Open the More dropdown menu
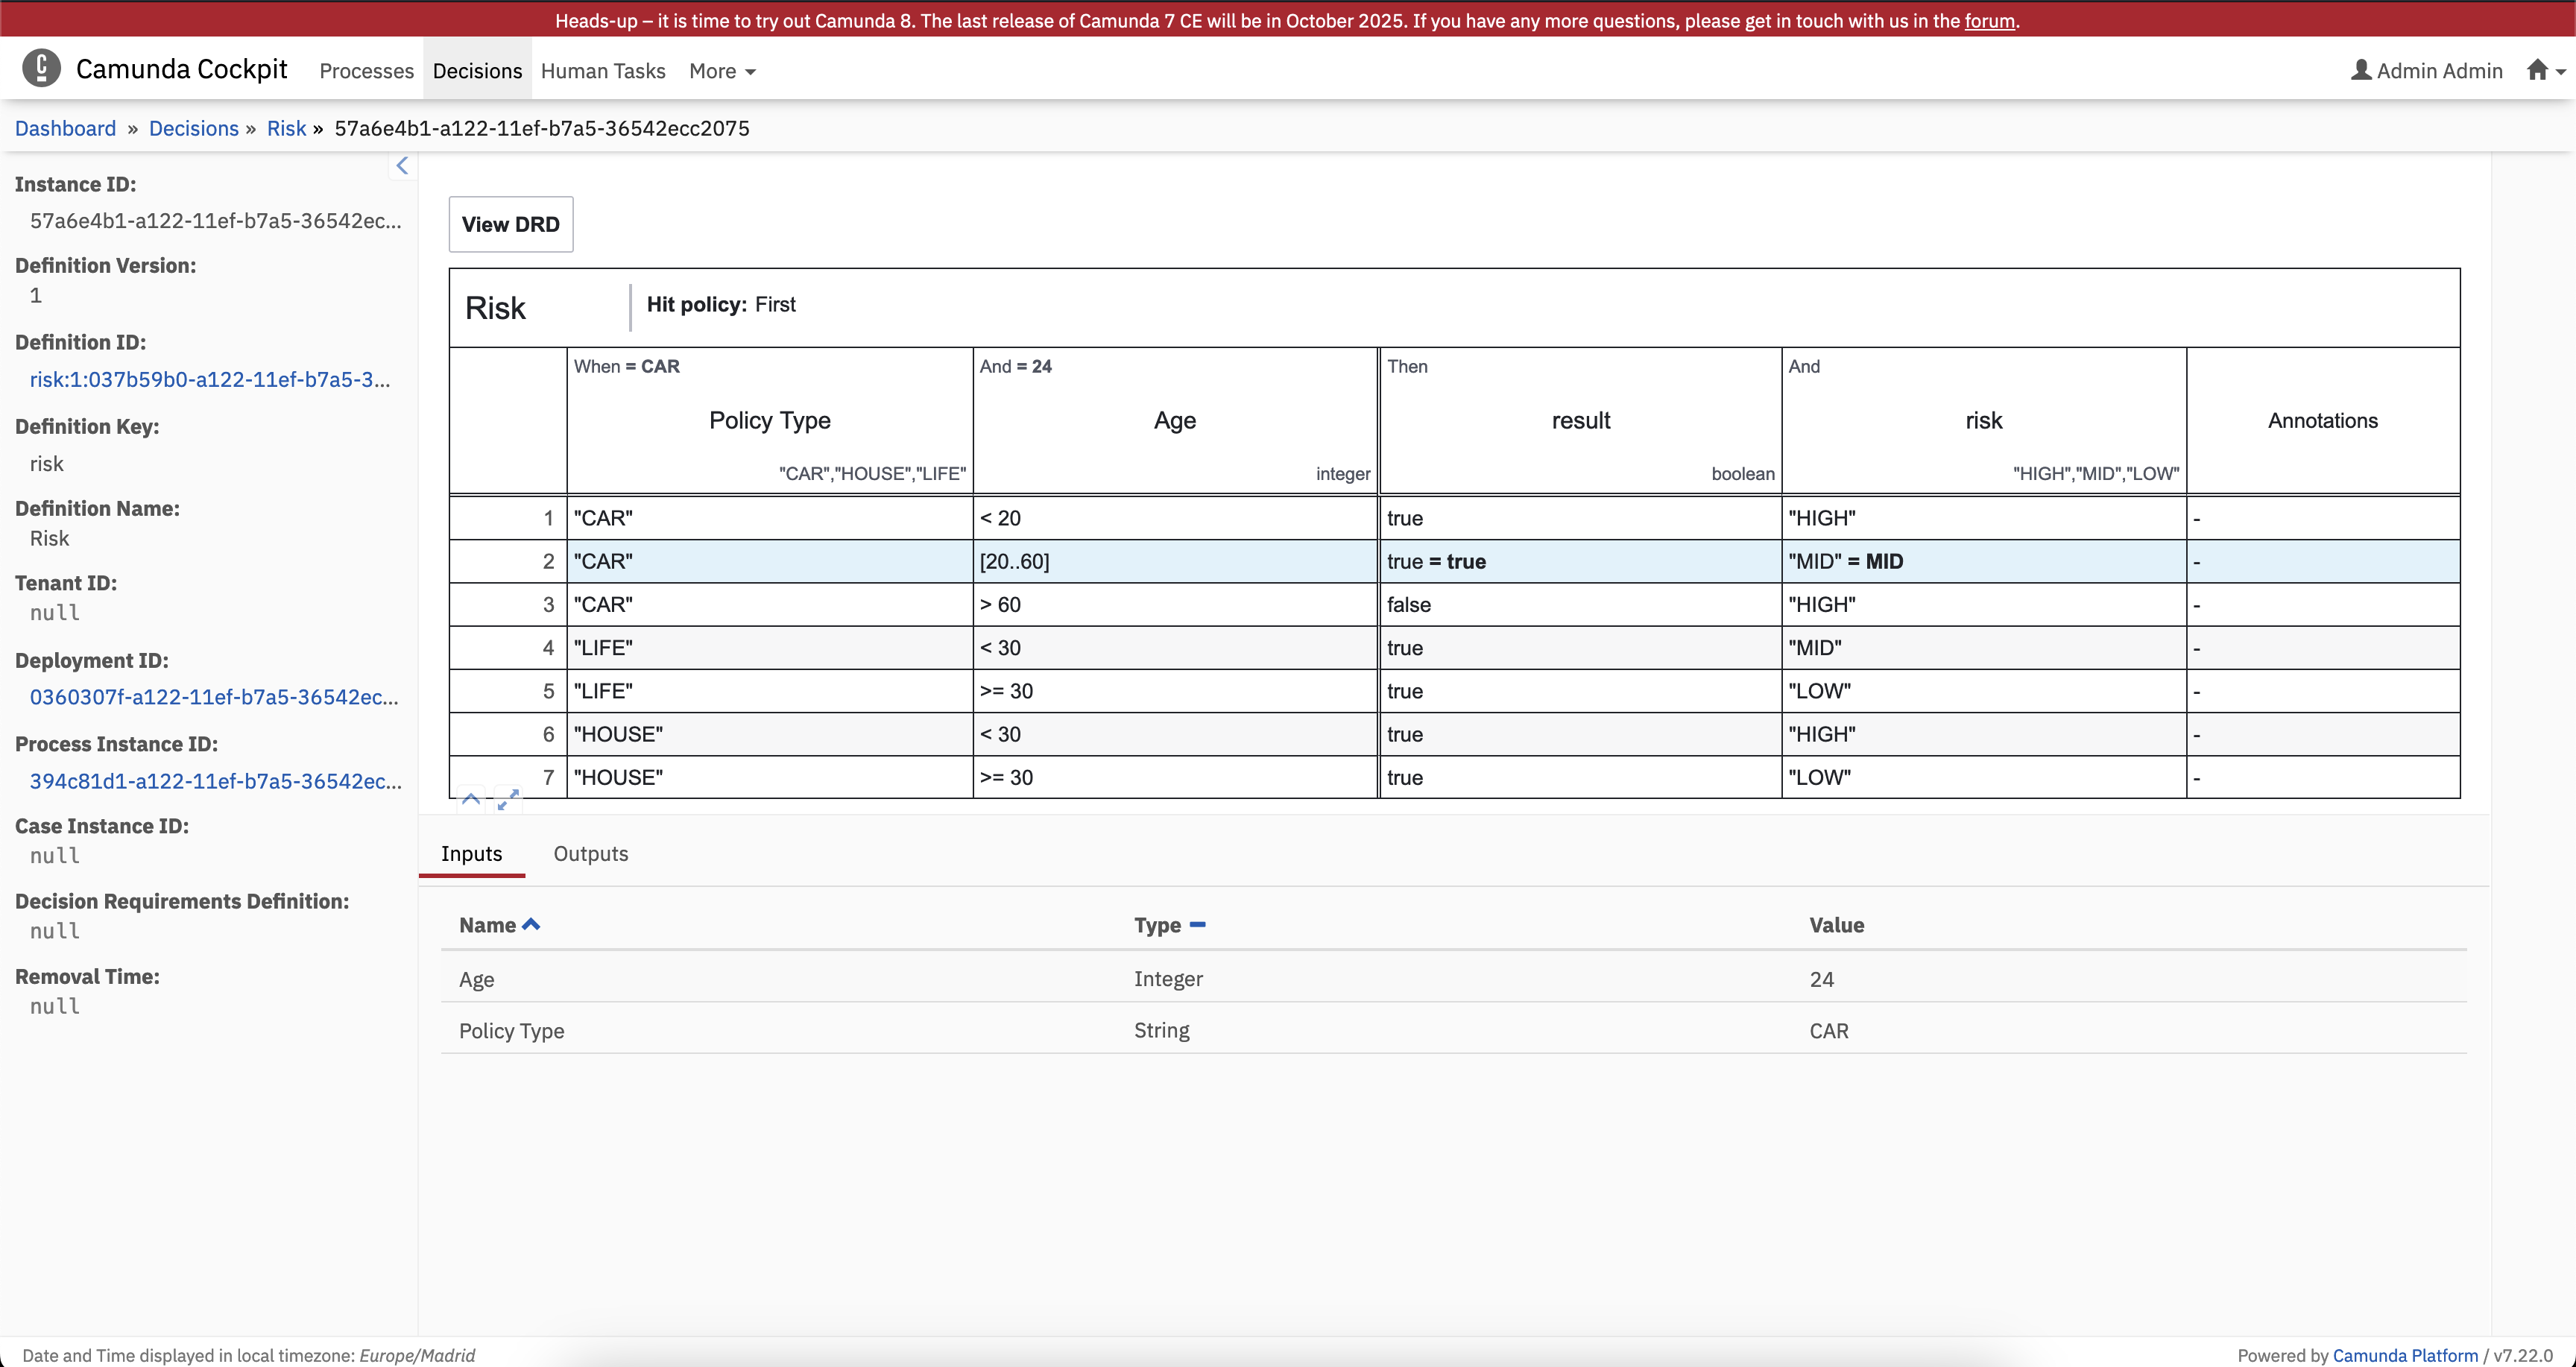 tap(722, 71)
